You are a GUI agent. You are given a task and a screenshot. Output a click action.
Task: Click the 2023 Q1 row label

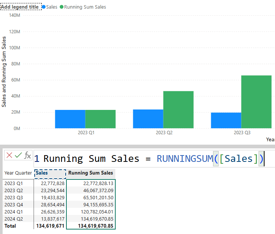click(13, 184)
